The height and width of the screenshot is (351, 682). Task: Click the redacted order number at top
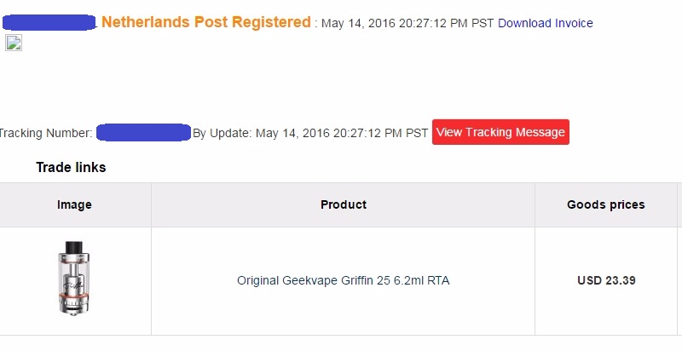tap(49, 22)
